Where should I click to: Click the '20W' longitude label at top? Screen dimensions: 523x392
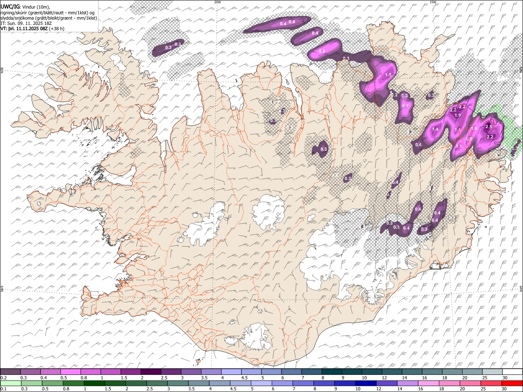pos(217,2)
